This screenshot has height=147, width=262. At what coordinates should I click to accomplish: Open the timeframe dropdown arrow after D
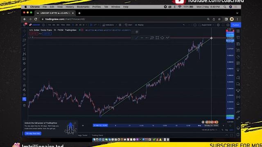[86, 25]
